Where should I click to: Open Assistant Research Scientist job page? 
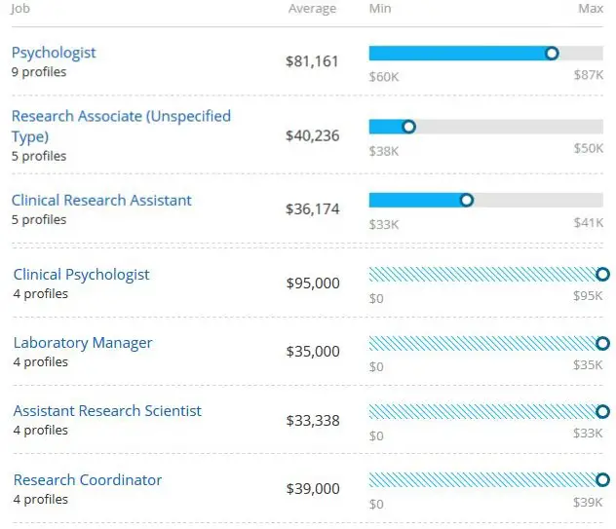[x=107, y=410]
